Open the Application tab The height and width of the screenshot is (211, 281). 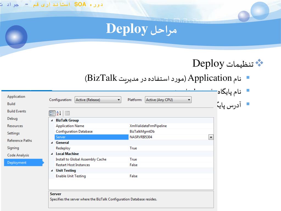16,96
